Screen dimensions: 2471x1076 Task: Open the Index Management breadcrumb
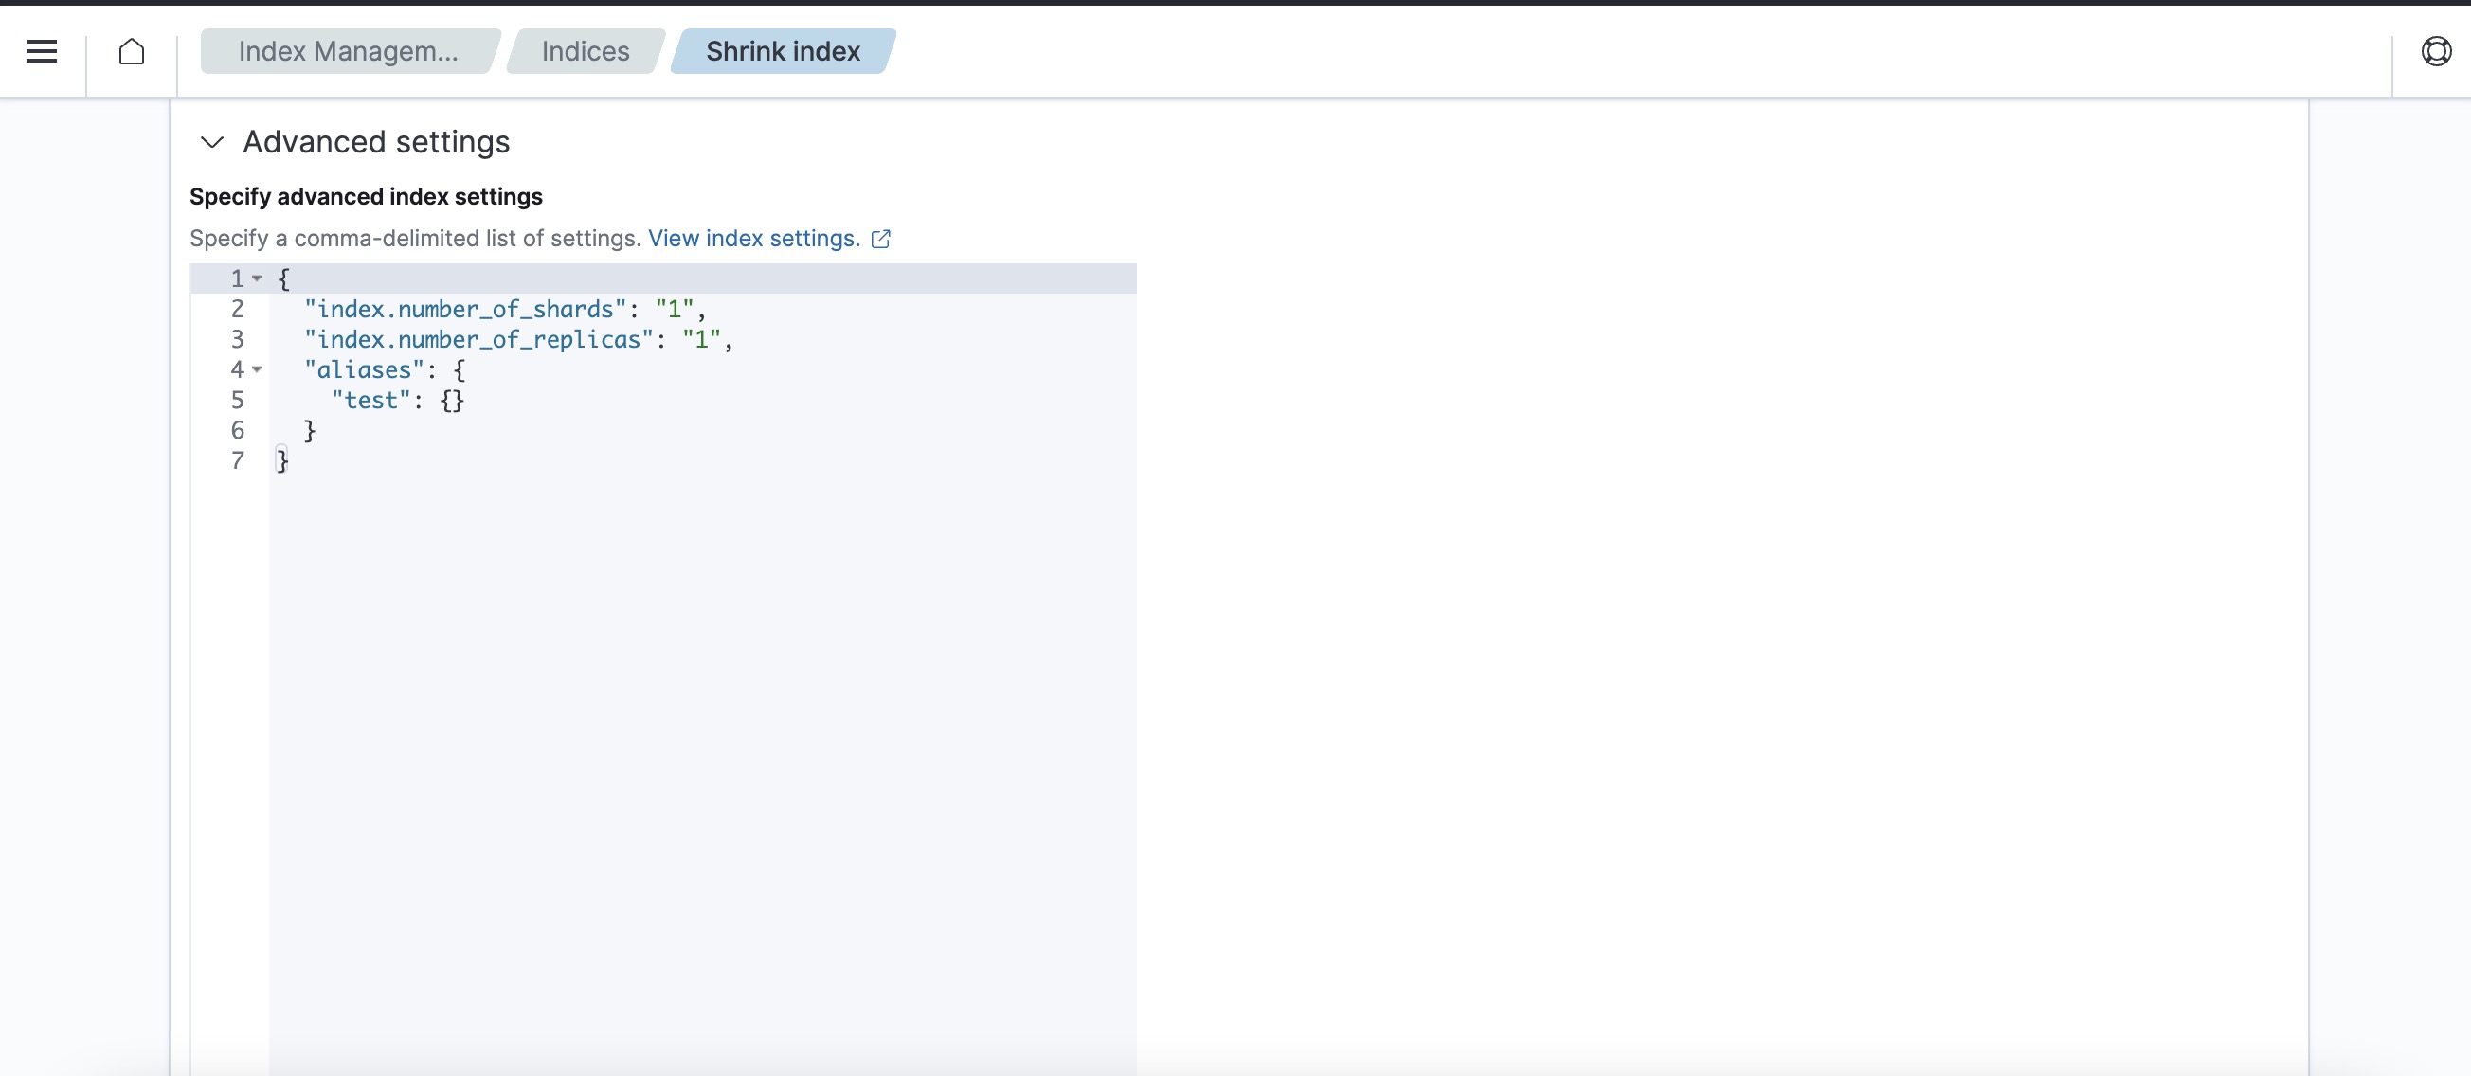349,51
